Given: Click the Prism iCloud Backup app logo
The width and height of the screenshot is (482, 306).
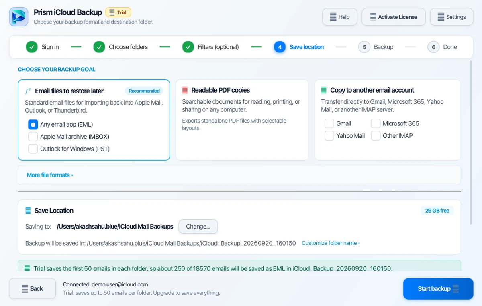Looking at the screenshot, I should tap(18, 17).
